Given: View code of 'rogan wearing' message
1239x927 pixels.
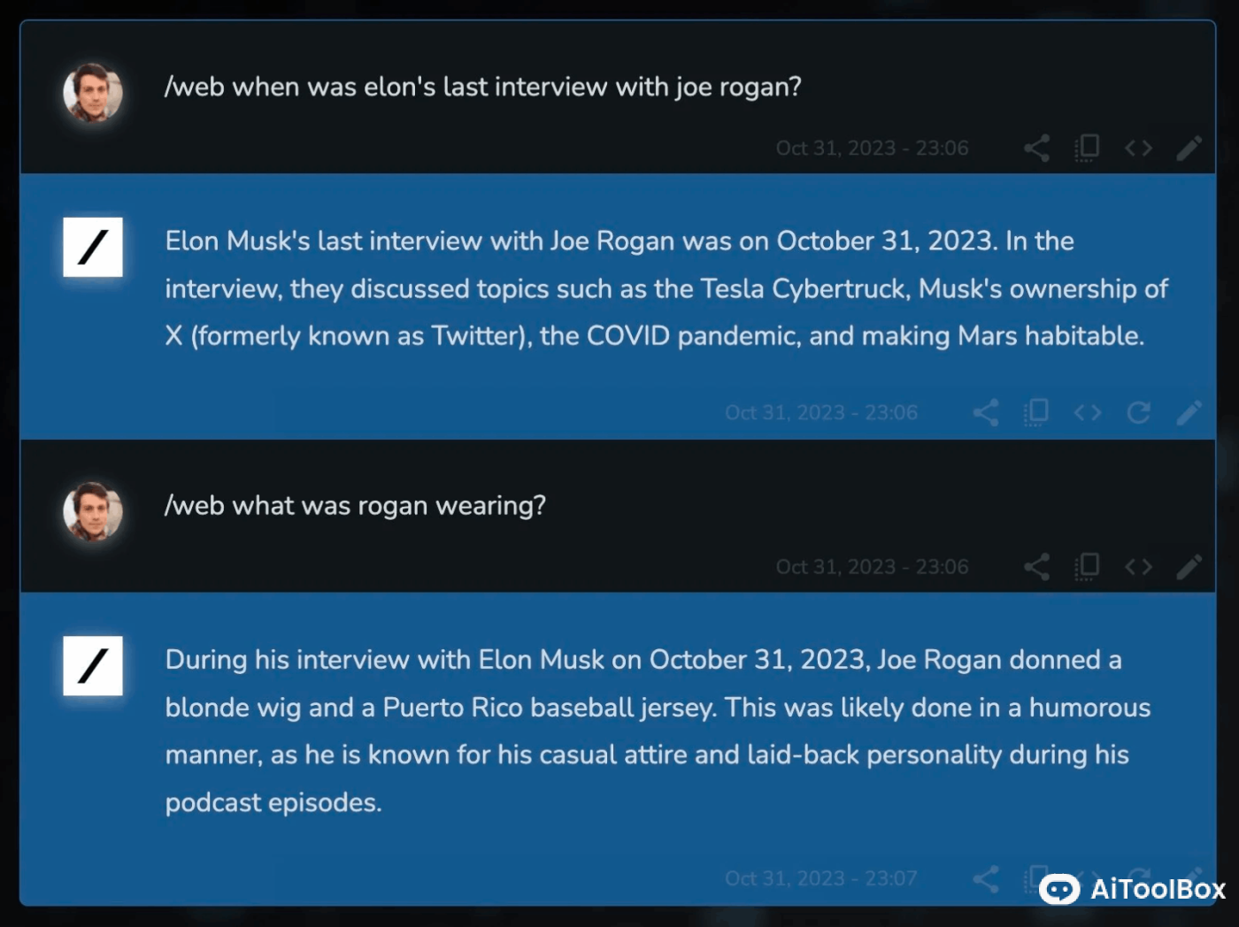Looking at the screenshot, I should tap(1138, 566).
